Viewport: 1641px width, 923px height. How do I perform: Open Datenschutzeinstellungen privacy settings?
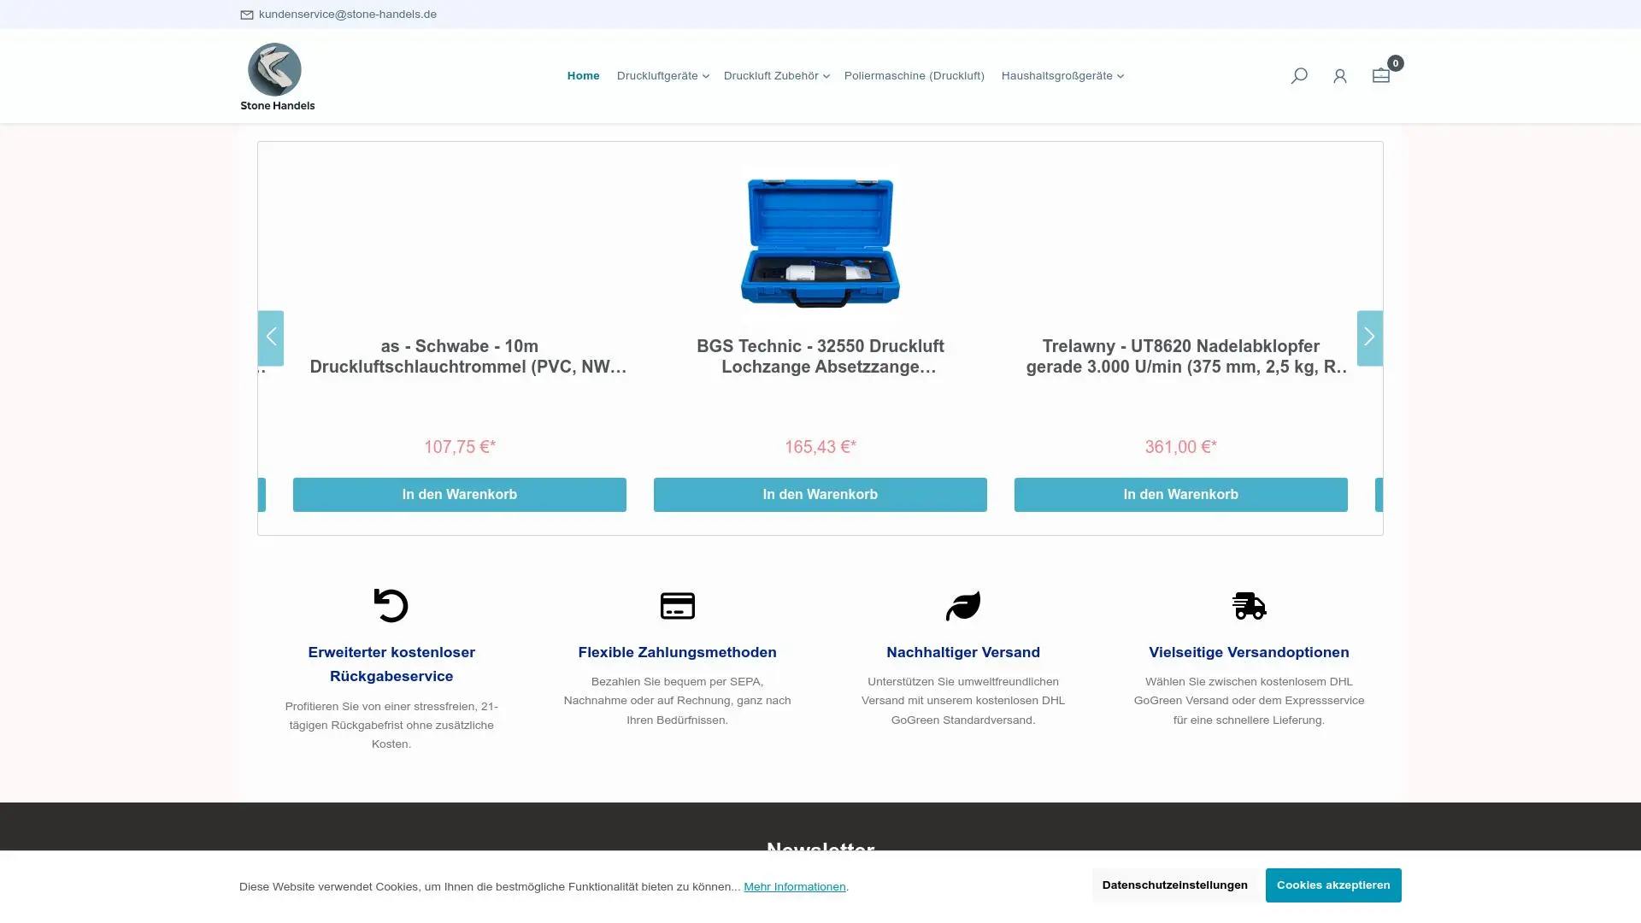tap(1174, 885)
